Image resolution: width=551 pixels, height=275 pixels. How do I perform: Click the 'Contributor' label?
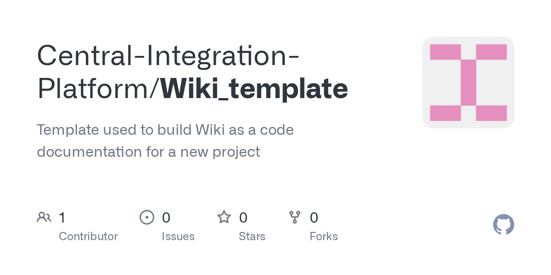pos(88,236)
